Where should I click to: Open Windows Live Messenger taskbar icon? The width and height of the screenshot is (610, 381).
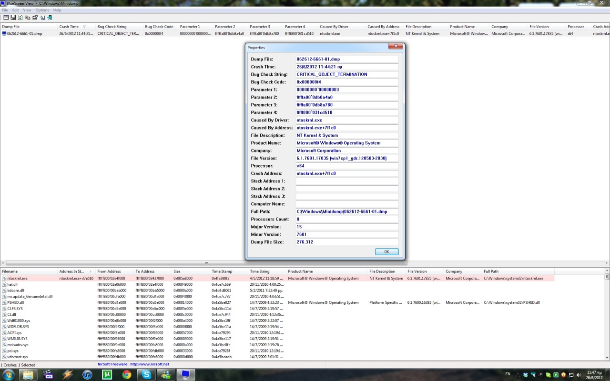click(165, 374)
